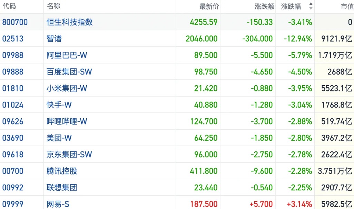Click the 市值 column header
The height and width of the screenshot is (209, 354).
pos(347,7)
